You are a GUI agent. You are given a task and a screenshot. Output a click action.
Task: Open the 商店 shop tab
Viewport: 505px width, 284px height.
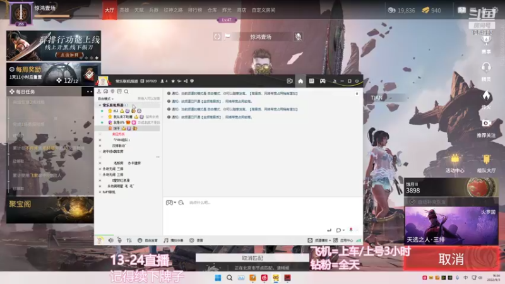(242, 10)
